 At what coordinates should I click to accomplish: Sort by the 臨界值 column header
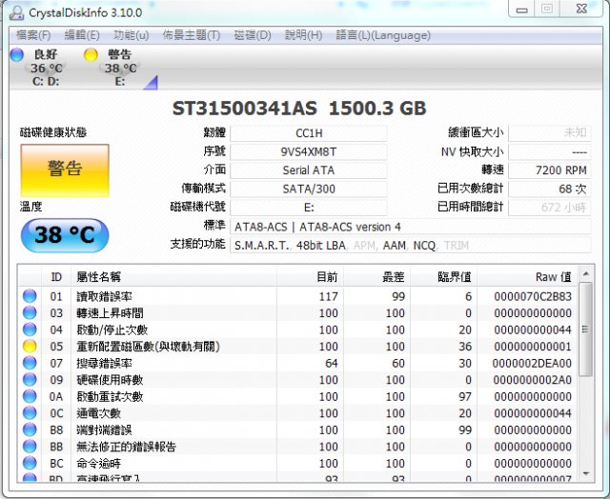[x=444, y=277]
